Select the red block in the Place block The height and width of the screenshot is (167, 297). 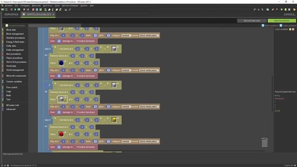pyautogui.click(x=61, y=134)
